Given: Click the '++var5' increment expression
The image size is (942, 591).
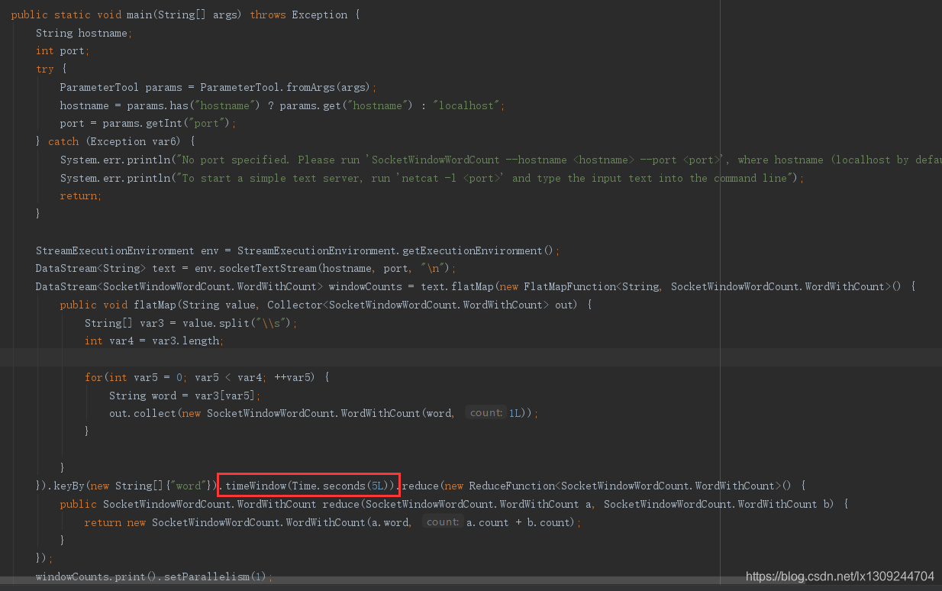Looking at the screenshot, I should [292, 378].
